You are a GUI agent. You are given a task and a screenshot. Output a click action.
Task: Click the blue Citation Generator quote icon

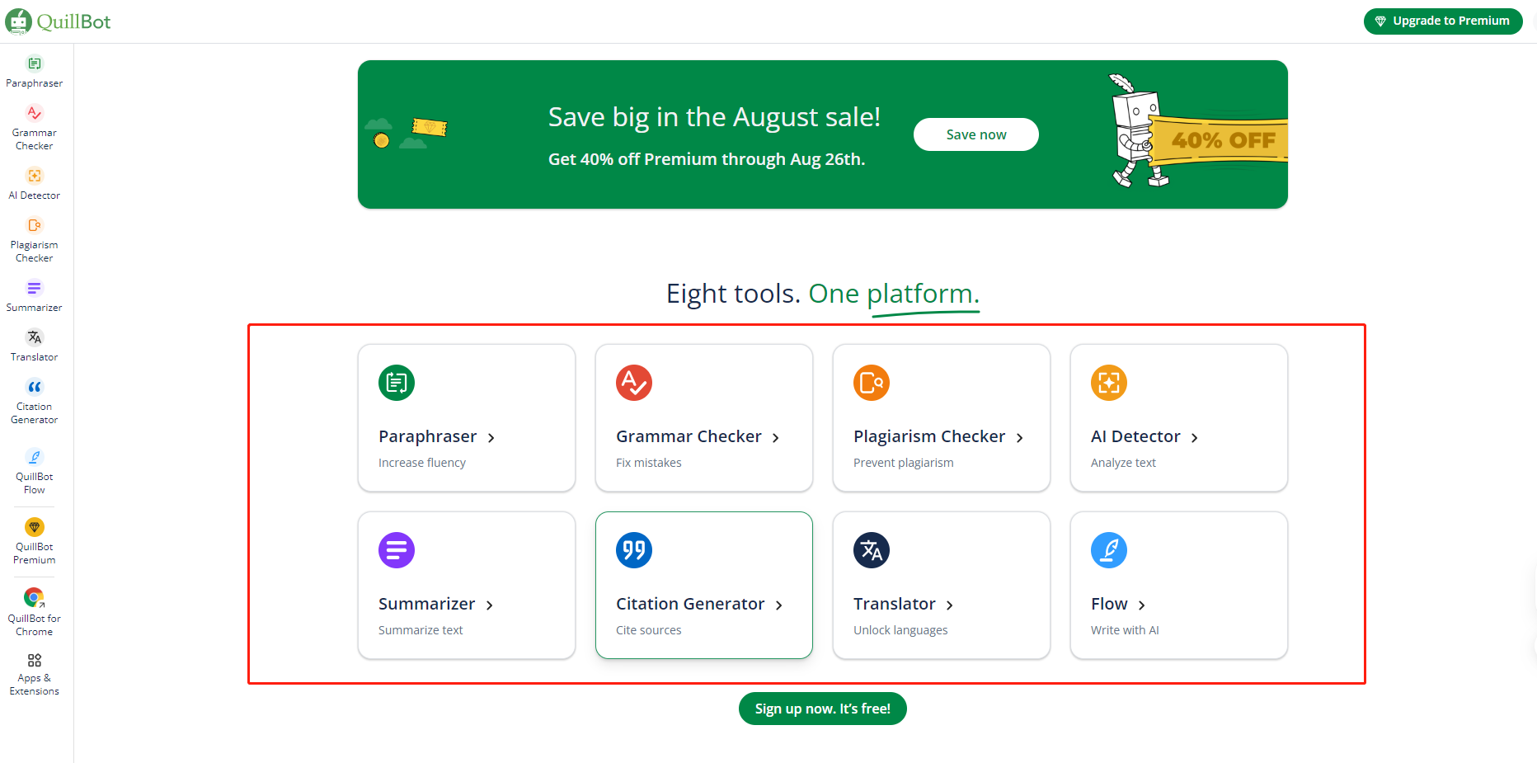point(634,550)
